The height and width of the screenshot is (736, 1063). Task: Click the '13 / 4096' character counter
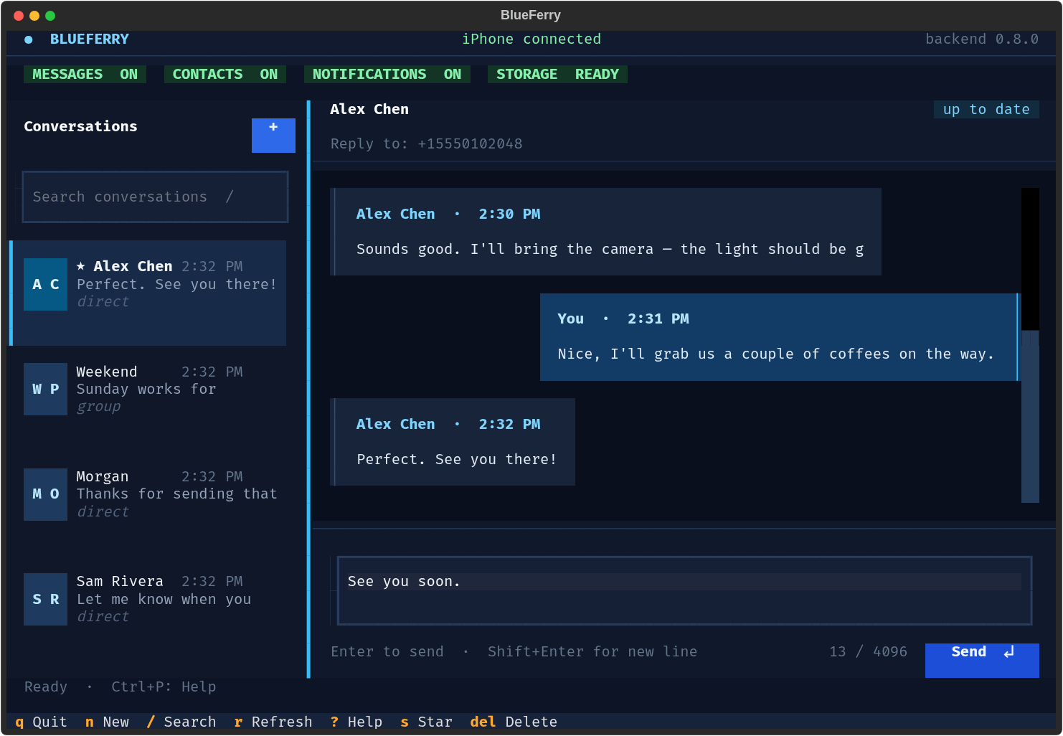pos(868,651)
